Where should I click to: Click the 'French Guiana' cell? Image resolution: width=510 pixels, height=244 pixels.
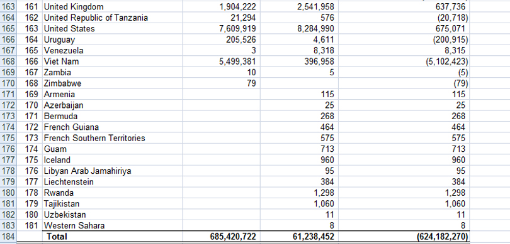(x=112, y=127)
